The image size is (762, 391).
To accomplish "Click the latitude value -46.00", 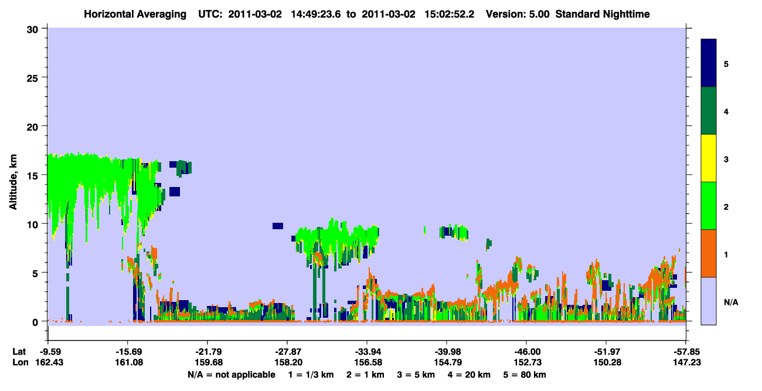I will tap(526, 352).
